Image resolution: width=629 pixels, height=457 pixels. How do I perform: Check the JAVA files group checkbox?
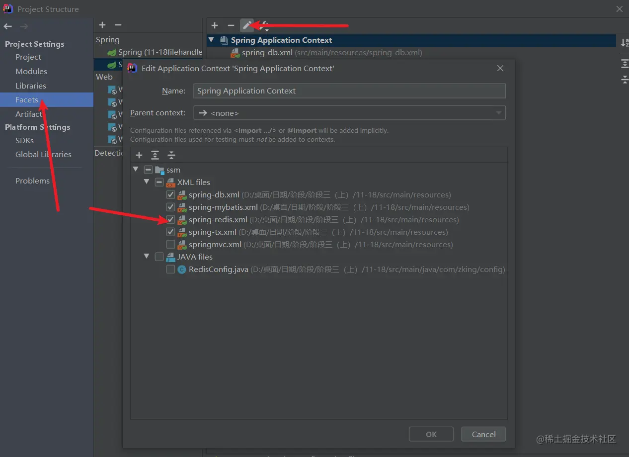coord(159,257)
